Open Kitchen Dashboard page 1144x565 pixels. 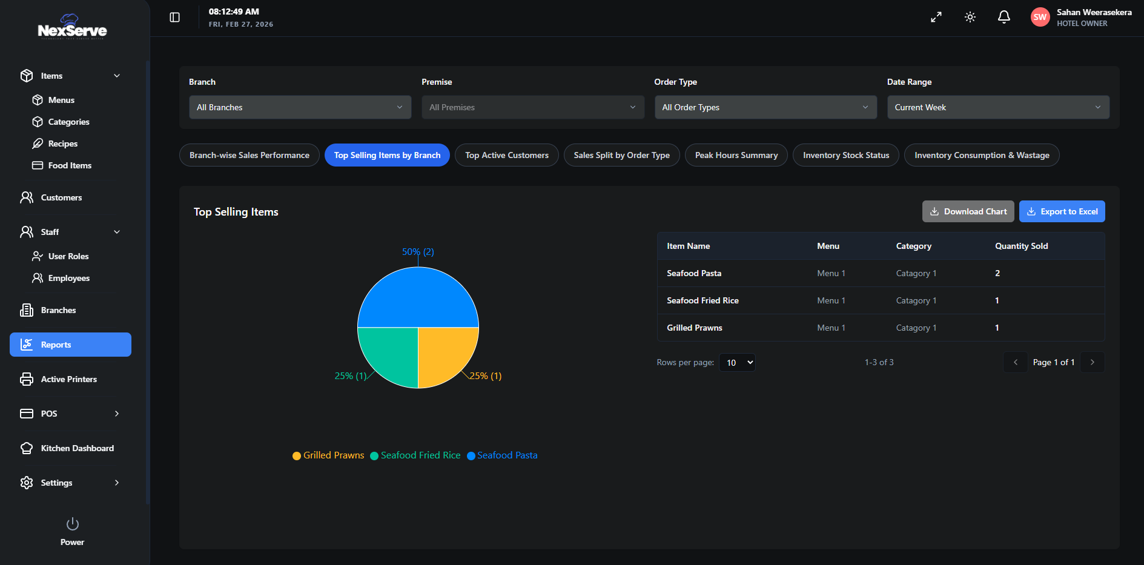click(77, 448)
